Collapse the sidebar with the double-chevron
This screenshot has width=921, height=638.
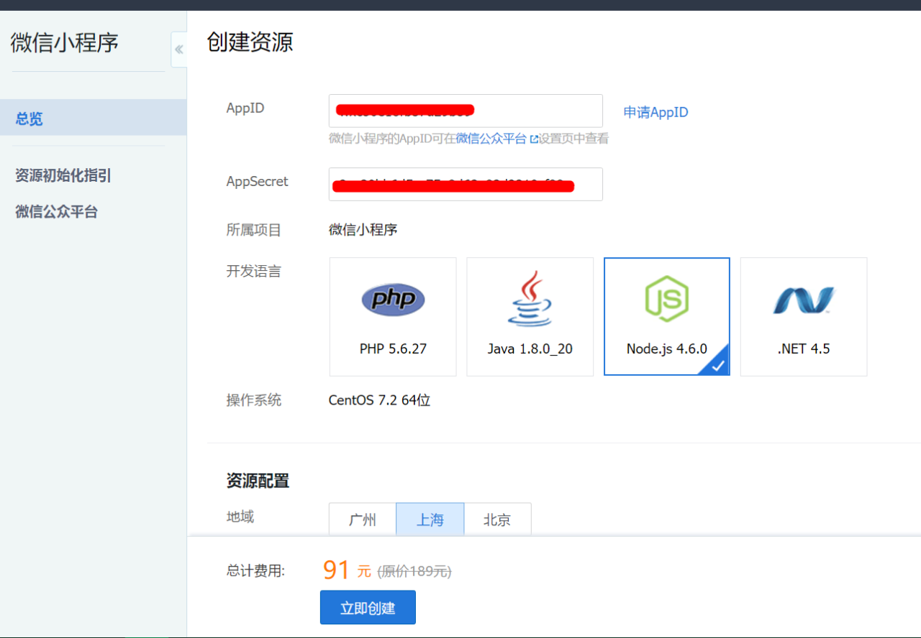point(178,50)
